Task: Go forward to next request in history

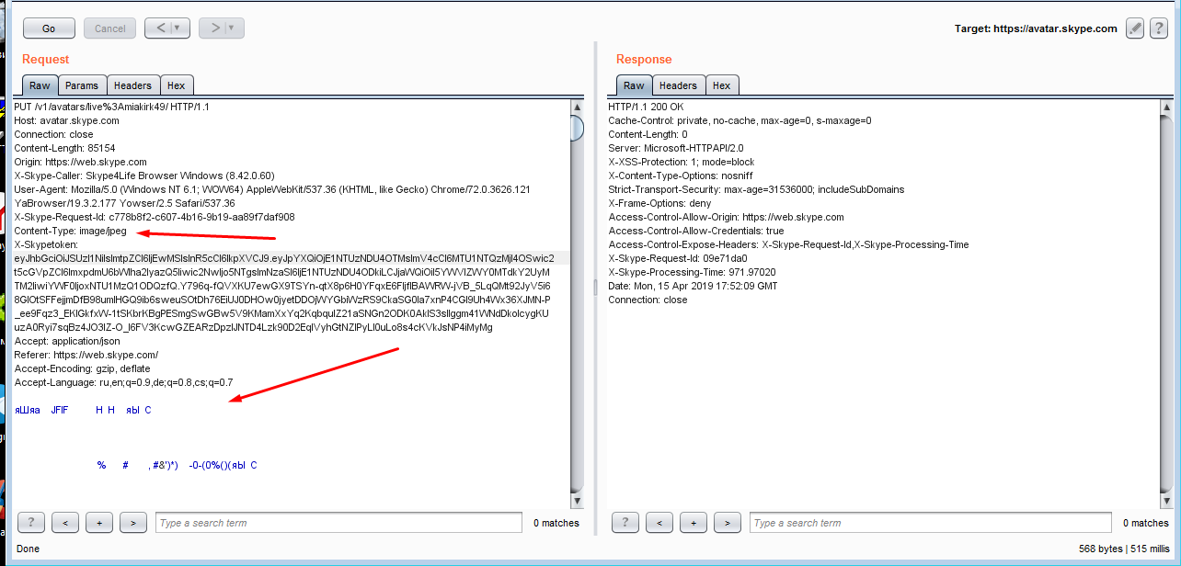Action: [215, 28]
